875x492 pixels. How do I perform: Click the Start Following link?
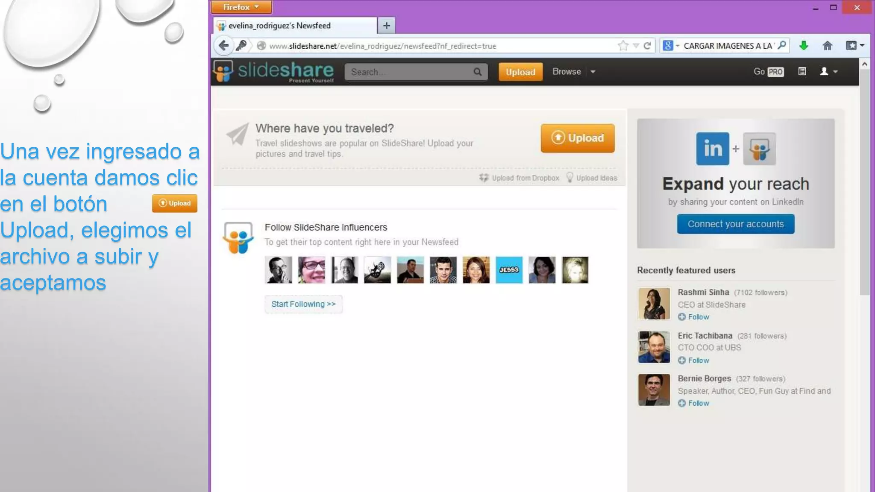pyautogui.click(x=303, y=304)
